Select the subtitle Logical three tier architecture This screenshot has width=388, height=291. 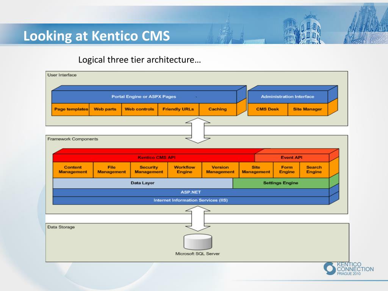click(139, 59)
